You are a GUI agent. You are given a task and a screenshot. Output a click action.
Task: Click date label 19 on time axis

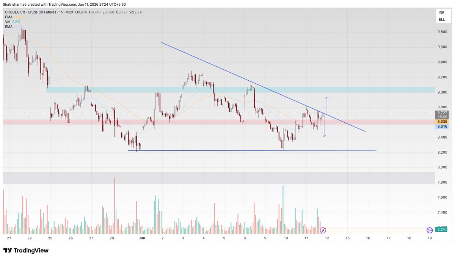pos(430,239)
